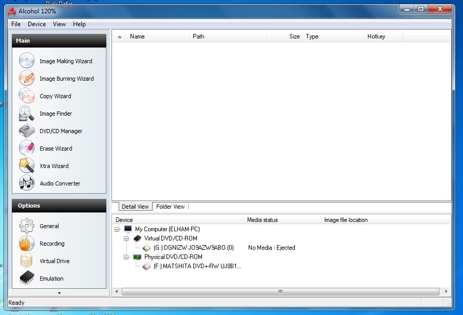Click the Image Making Wizard disc icon
The image size is (463, 315).
[27, 61]
